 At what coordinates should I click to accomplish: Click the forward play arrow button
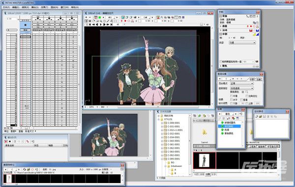click(x=101, y=25)
